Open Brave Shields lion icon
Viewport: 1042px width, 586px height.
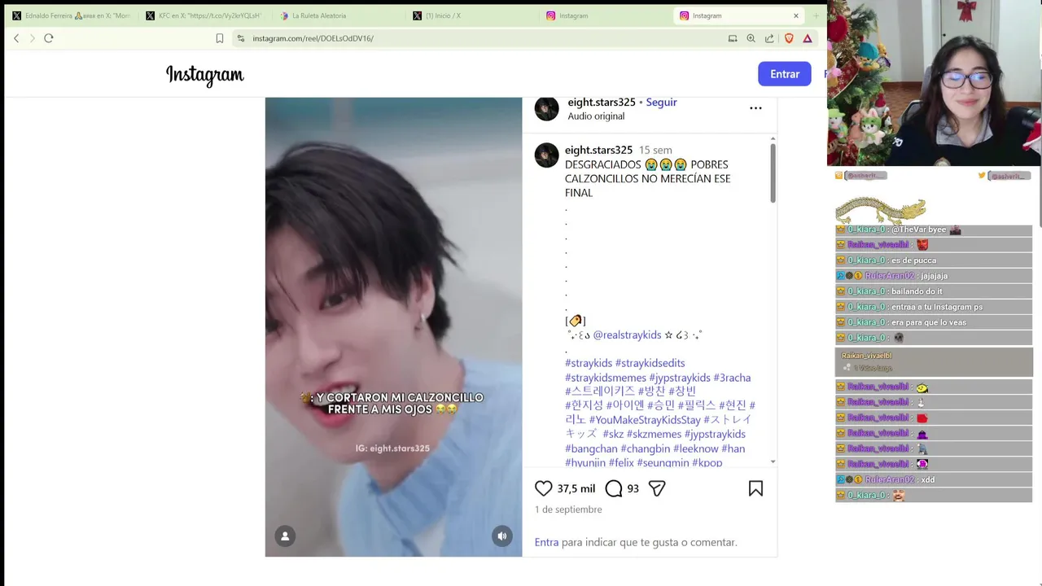[x=789, y=38]
